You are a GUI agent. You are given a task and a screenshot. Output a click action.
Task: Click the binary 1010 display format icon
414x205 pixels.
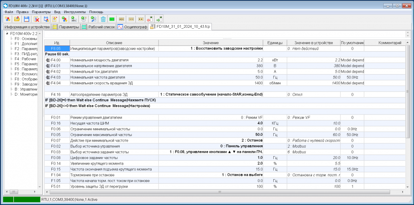pos(131,19)
